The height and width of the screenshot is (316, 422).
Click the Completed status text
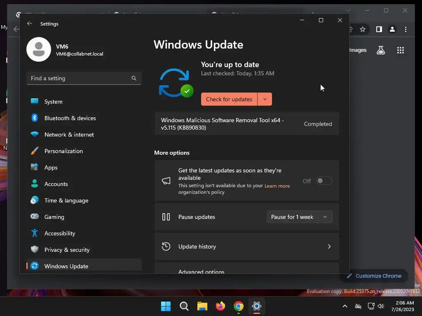[x=318, y=124]
